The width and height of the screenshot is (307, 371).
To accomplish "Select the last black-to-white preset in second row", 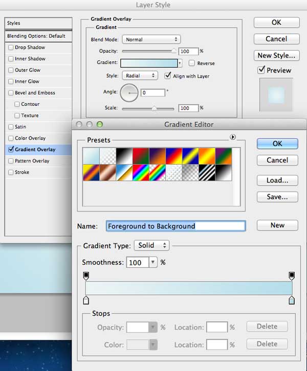I will pos(224,173).
